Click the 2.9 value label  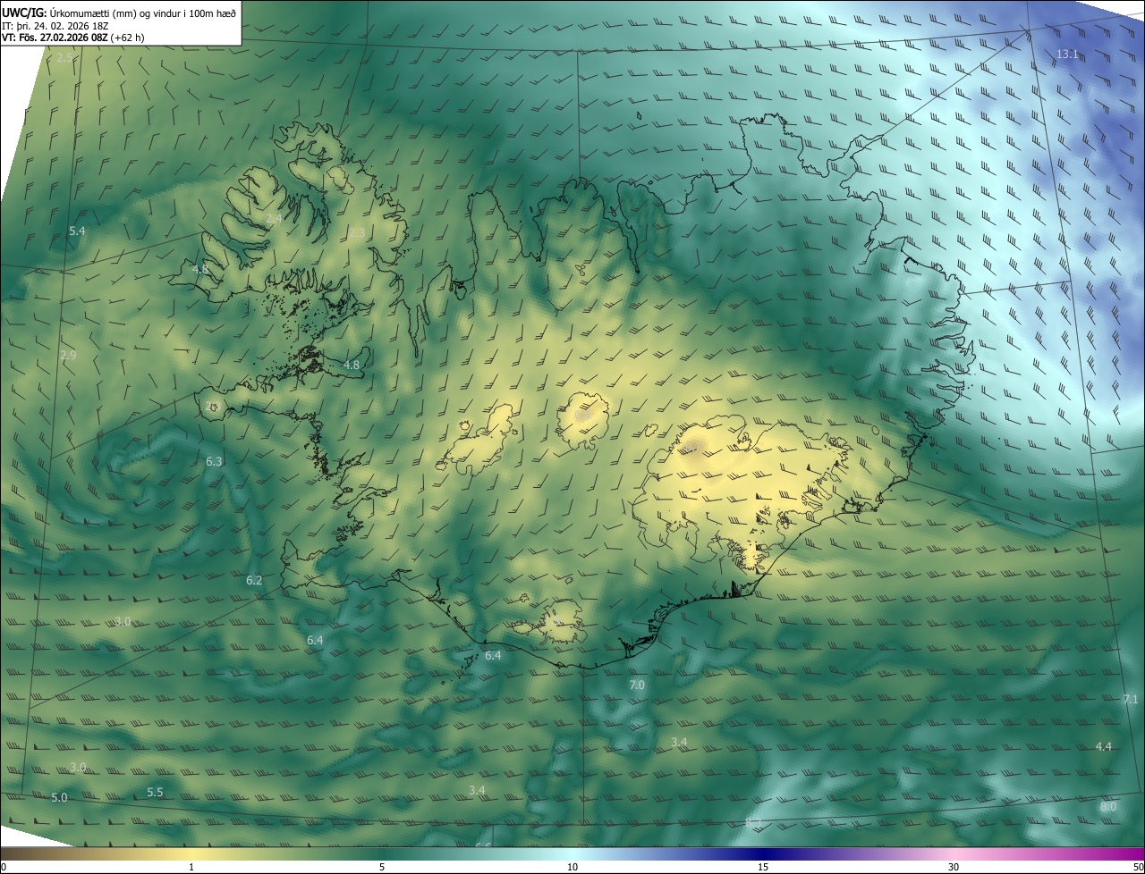pos(68,356)
